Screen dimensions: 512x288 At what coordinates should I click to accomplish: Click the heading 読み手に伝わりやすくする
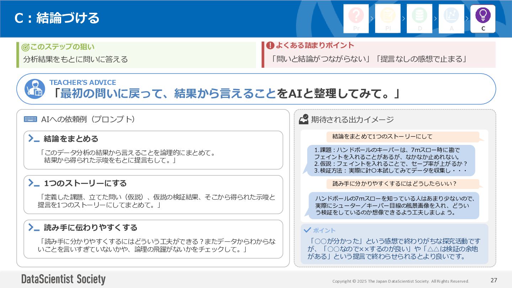[x=90, y=228]
